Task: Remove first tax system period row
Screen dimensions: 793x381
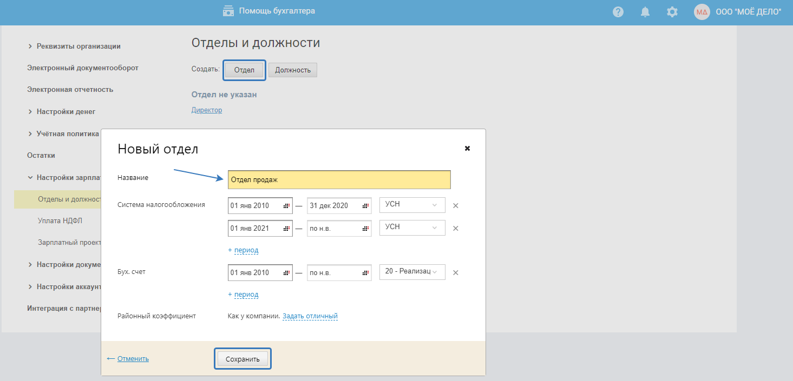Action: click(456, 206)
